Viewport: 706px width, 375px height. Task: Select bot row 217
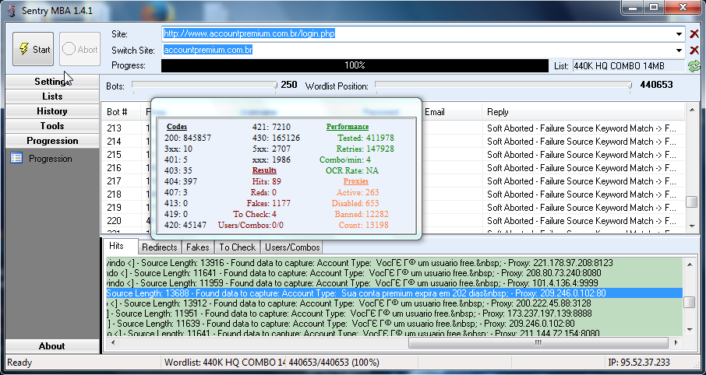tap(393, 181)
